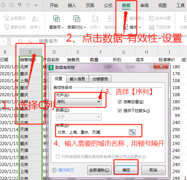The height and width of the screenshot is (180, 187).
Task: Click the 合并计算 consolidate icon
Action: click(152, 18)
